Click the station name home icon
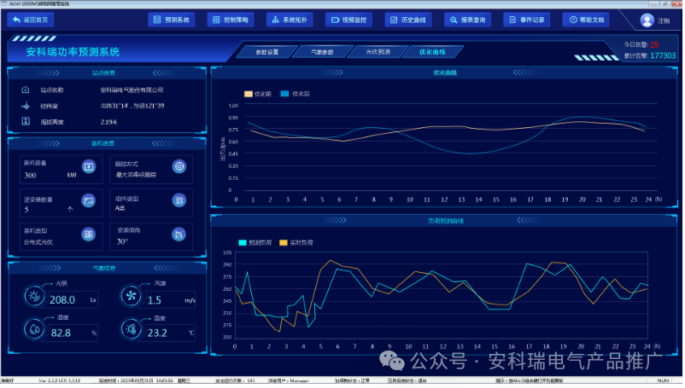Viewport: 685px width, 388px height. (26, 90)
